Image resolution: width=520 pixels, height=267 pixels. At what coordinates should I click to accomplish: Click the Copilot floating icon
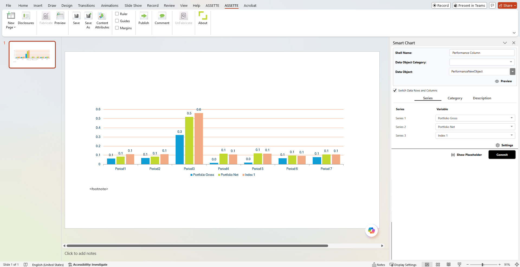(x=371, y=230)
